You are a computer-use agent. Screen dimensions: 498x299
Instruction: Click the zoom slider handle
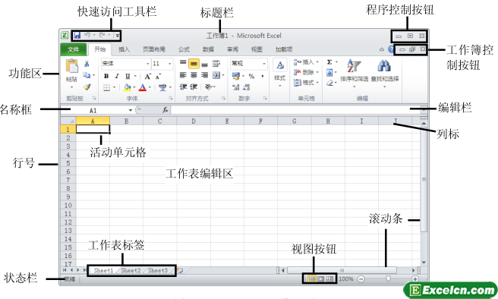pyautogui.click(x=388, y=279)
